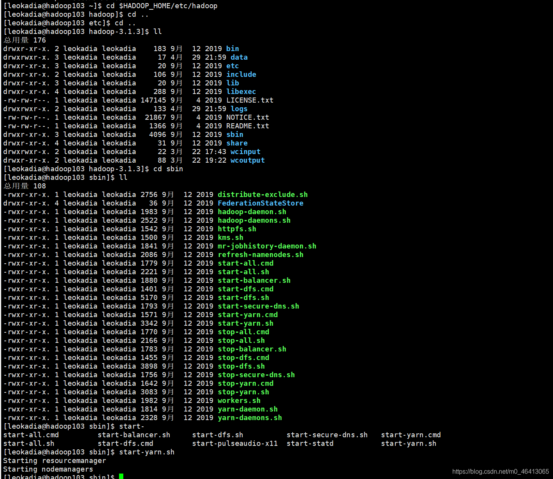This screenshot has height=479, width=553.
Task: Click start-statd in tab completion list
Action: click(x=310, y=444)
